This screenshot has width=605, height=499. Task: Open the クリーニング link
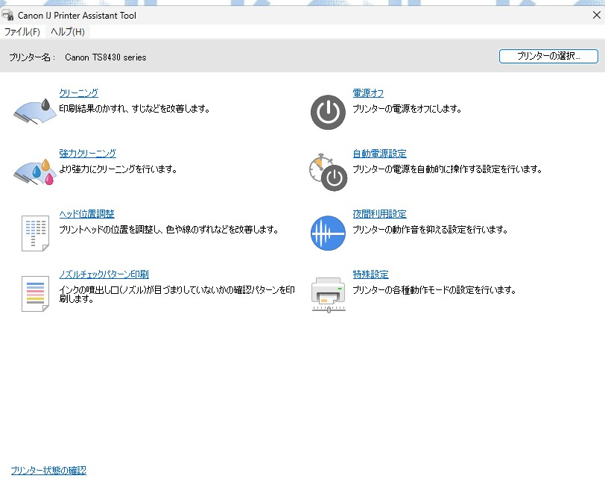(78, 92)
